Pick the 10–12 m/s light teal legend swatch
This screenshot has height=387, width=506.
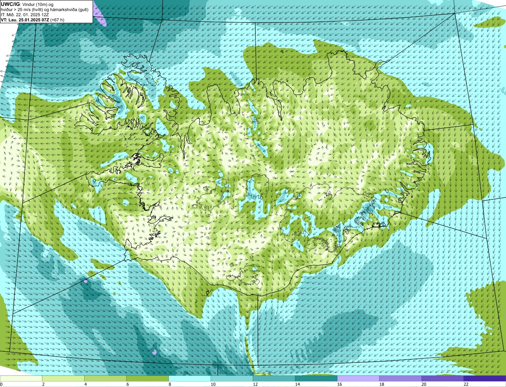[232, 379]
